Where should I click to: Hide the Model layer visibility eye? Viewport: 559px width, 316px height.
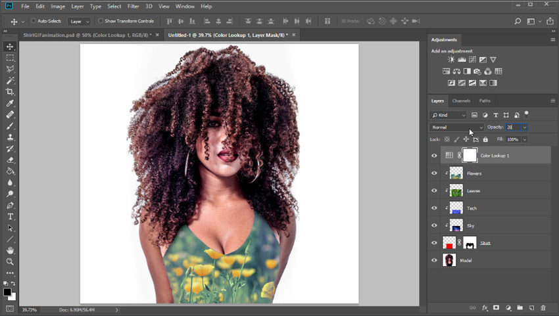(x=434, y=260)
